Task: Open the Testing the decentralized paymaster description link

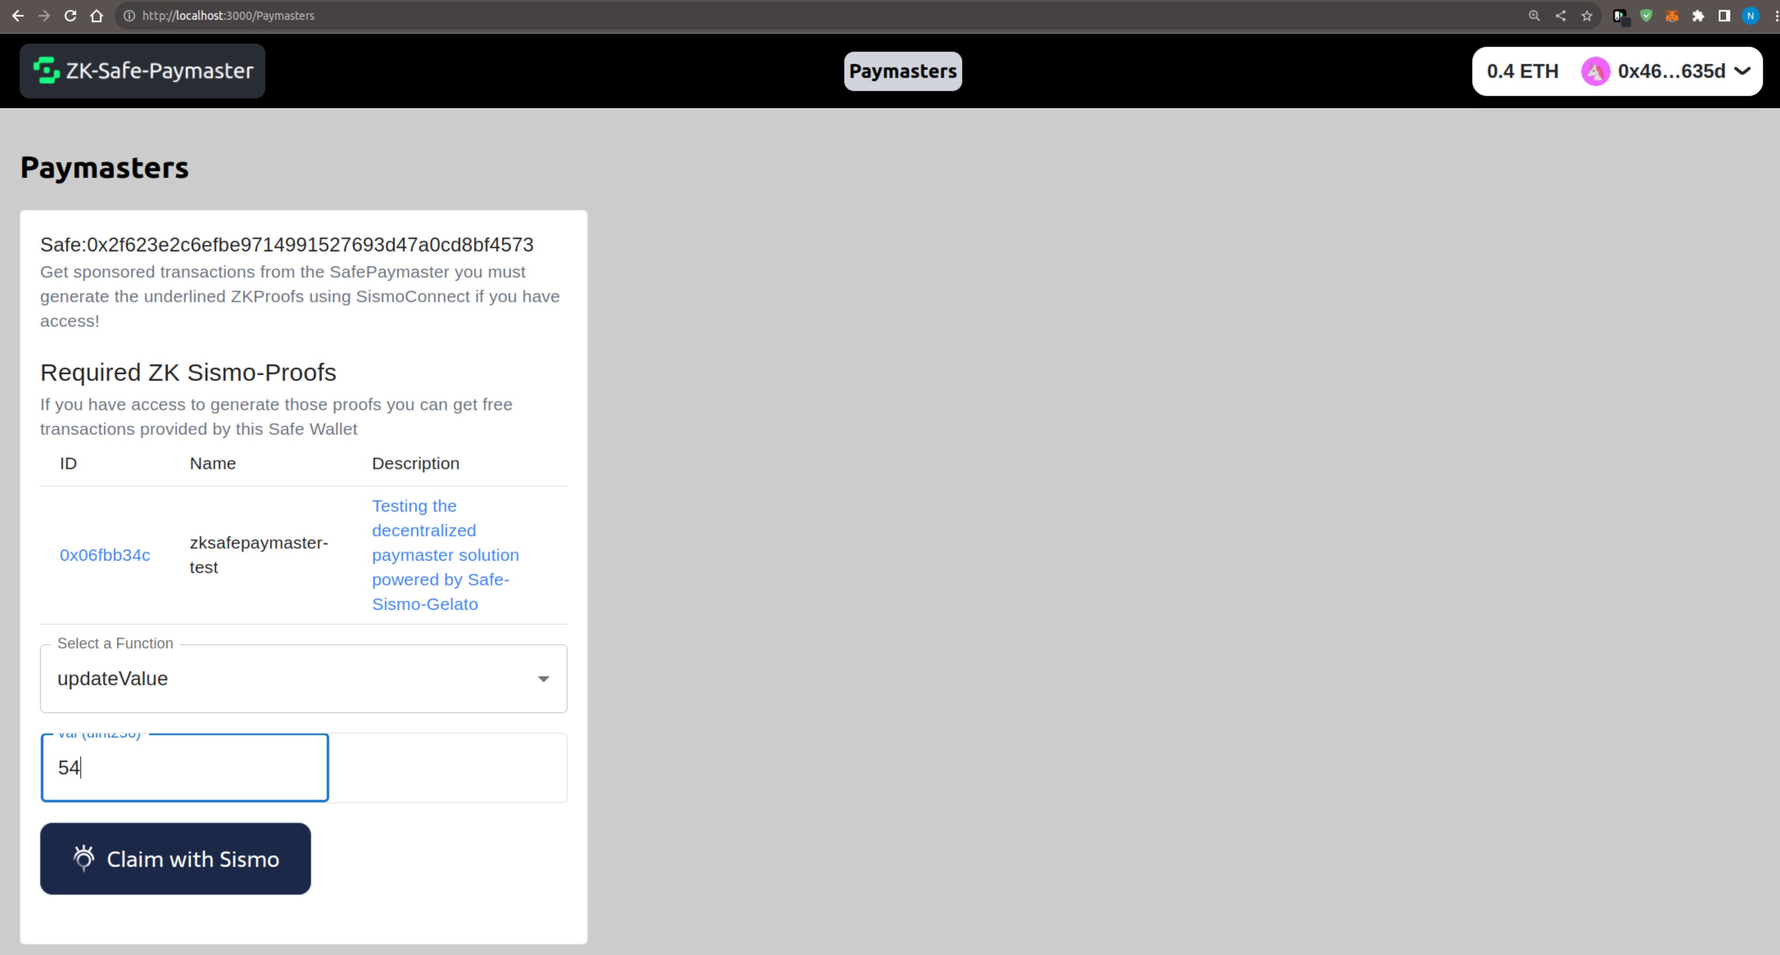Action: (445, 555)
